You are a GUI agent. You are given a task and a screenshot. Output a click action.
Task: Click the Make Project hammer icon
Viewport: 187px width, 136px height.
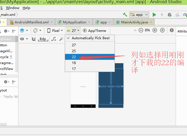[125, 15]
